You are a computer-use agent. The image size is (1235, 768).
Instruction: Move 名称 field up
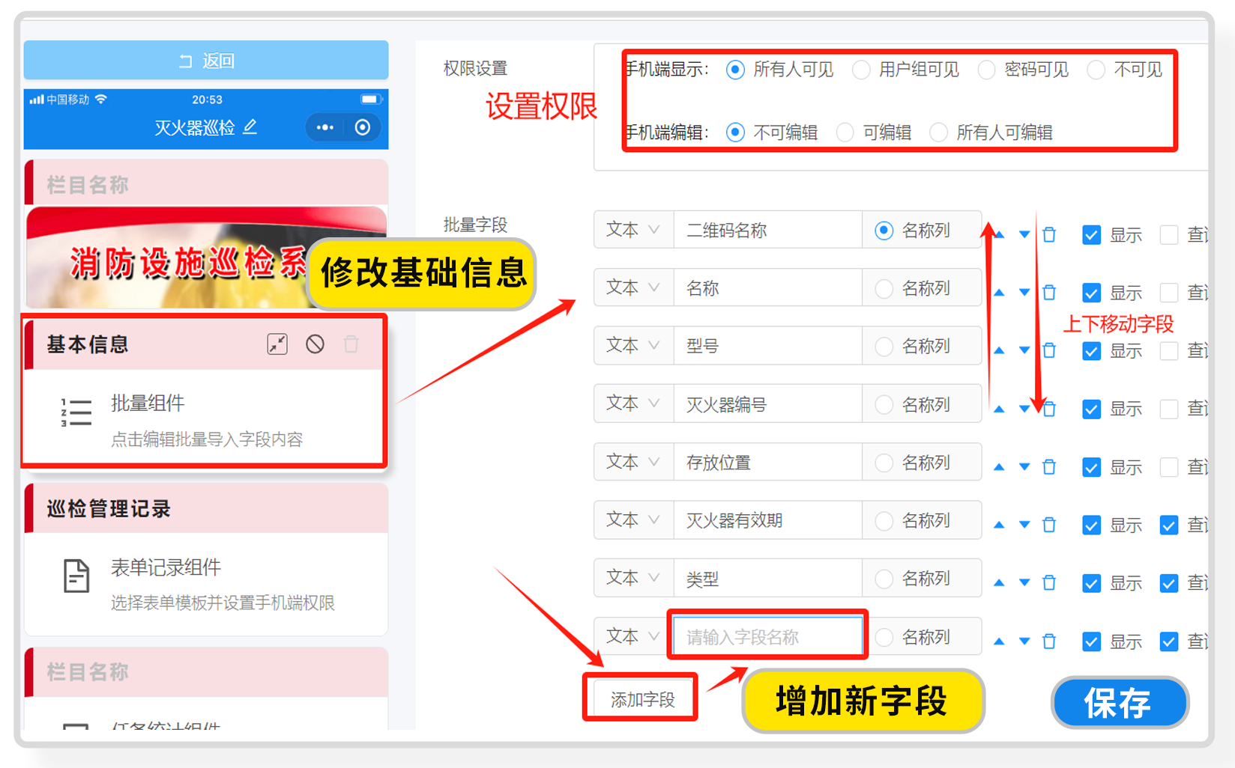[x=999, y=293]
